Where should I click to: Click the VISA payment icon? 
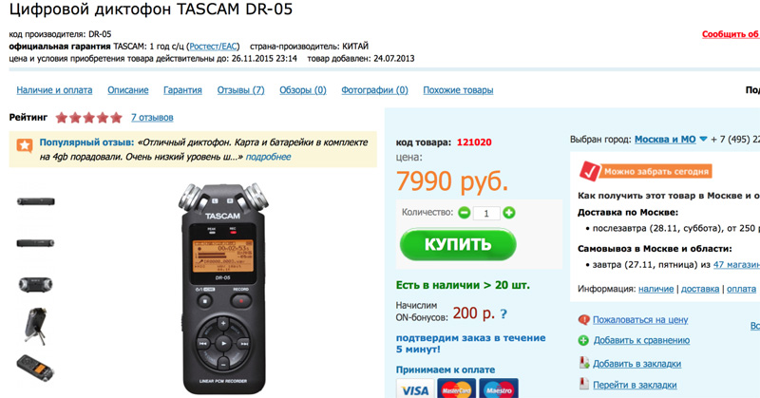coord(415,389)
